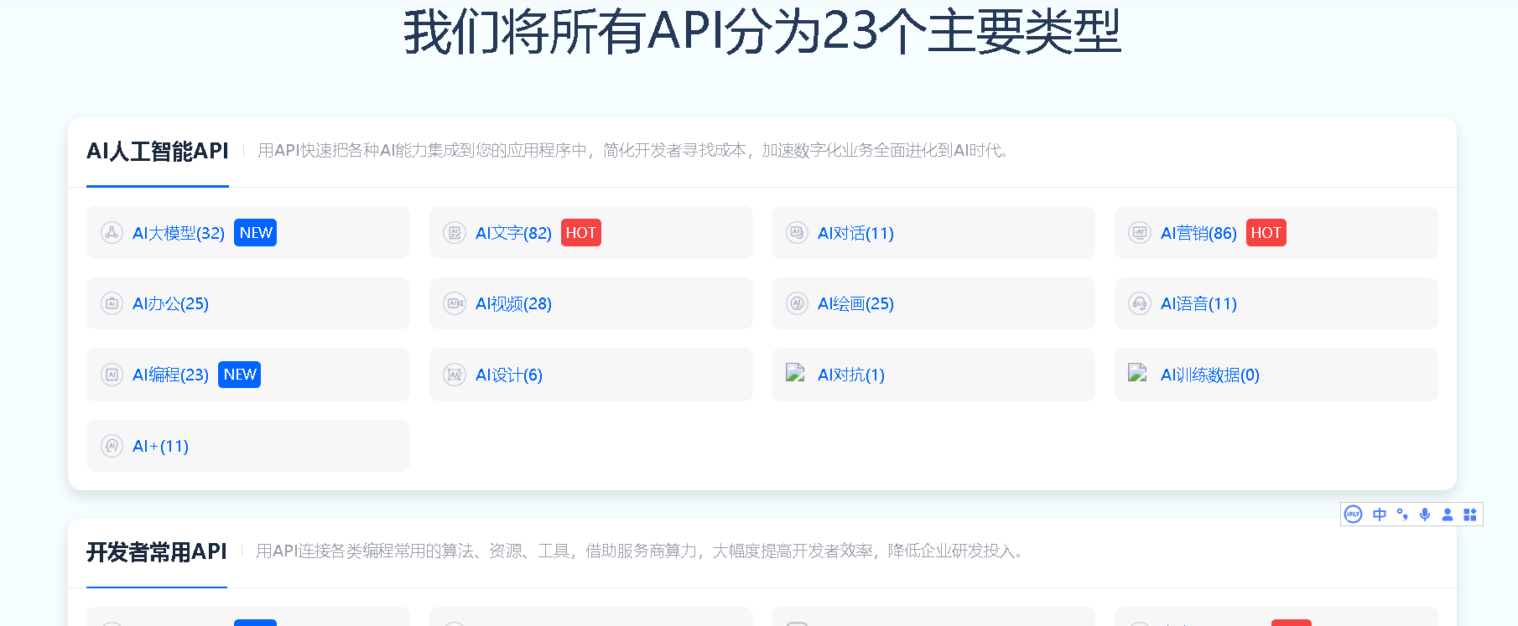
Task: Click the icon beside AI设计(6)
Action: click(455, 375)
